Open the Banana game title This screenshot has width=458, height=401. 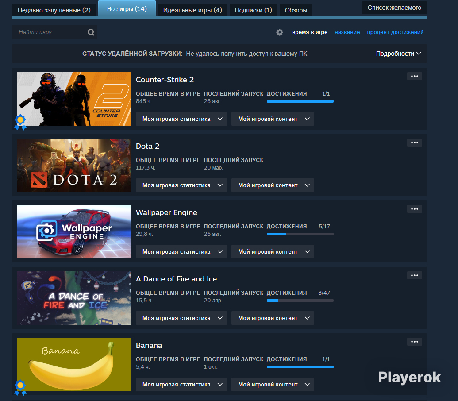pyautogui.click(x=149, y=345)
